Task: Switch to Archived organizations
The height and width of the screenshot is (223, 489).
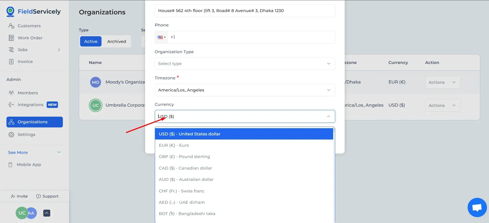Action: 116,42
